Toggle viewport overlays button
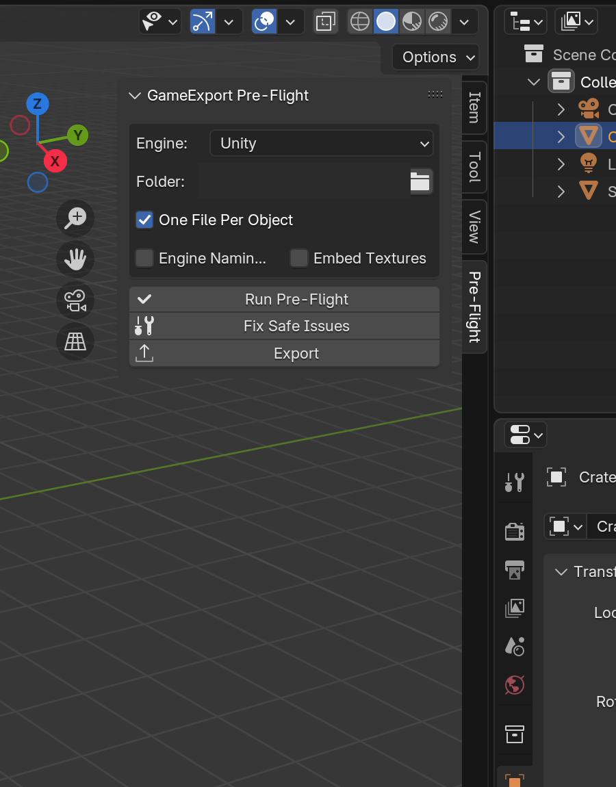The width and height of the screenshot is (616, 787). coord(264,22)
